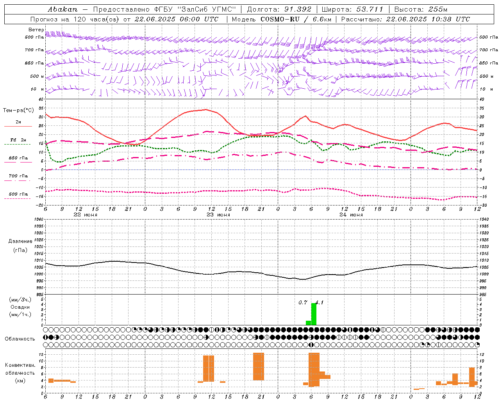Click the 'Облачность' cloud cover label
The height and width of the screenshot is (400, 500).
tap(20, 339)
